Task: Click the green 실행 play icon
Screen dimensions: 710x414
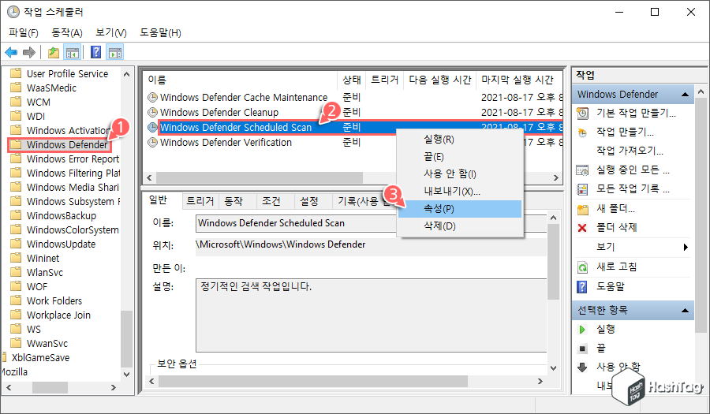Action: click(582, 330)
